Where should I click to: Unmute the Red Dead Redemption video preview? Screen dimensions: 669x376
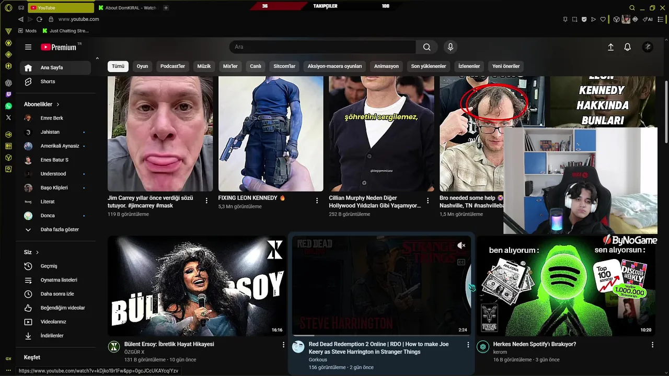(x=461, y=245)
